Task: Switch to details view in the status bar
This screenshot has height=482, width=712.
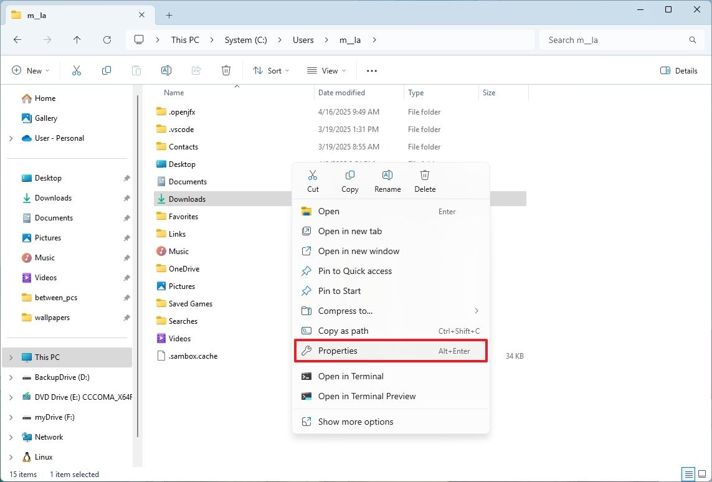Action: pyautogui.click(x=689, y=474)
